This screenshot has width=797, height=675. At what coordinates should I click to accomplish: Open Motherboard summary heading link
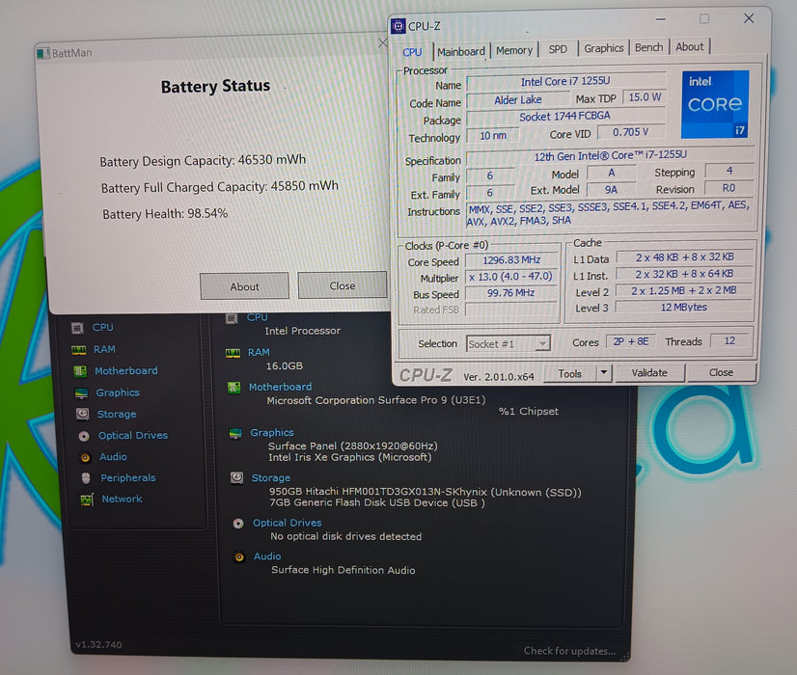(280, 387)
